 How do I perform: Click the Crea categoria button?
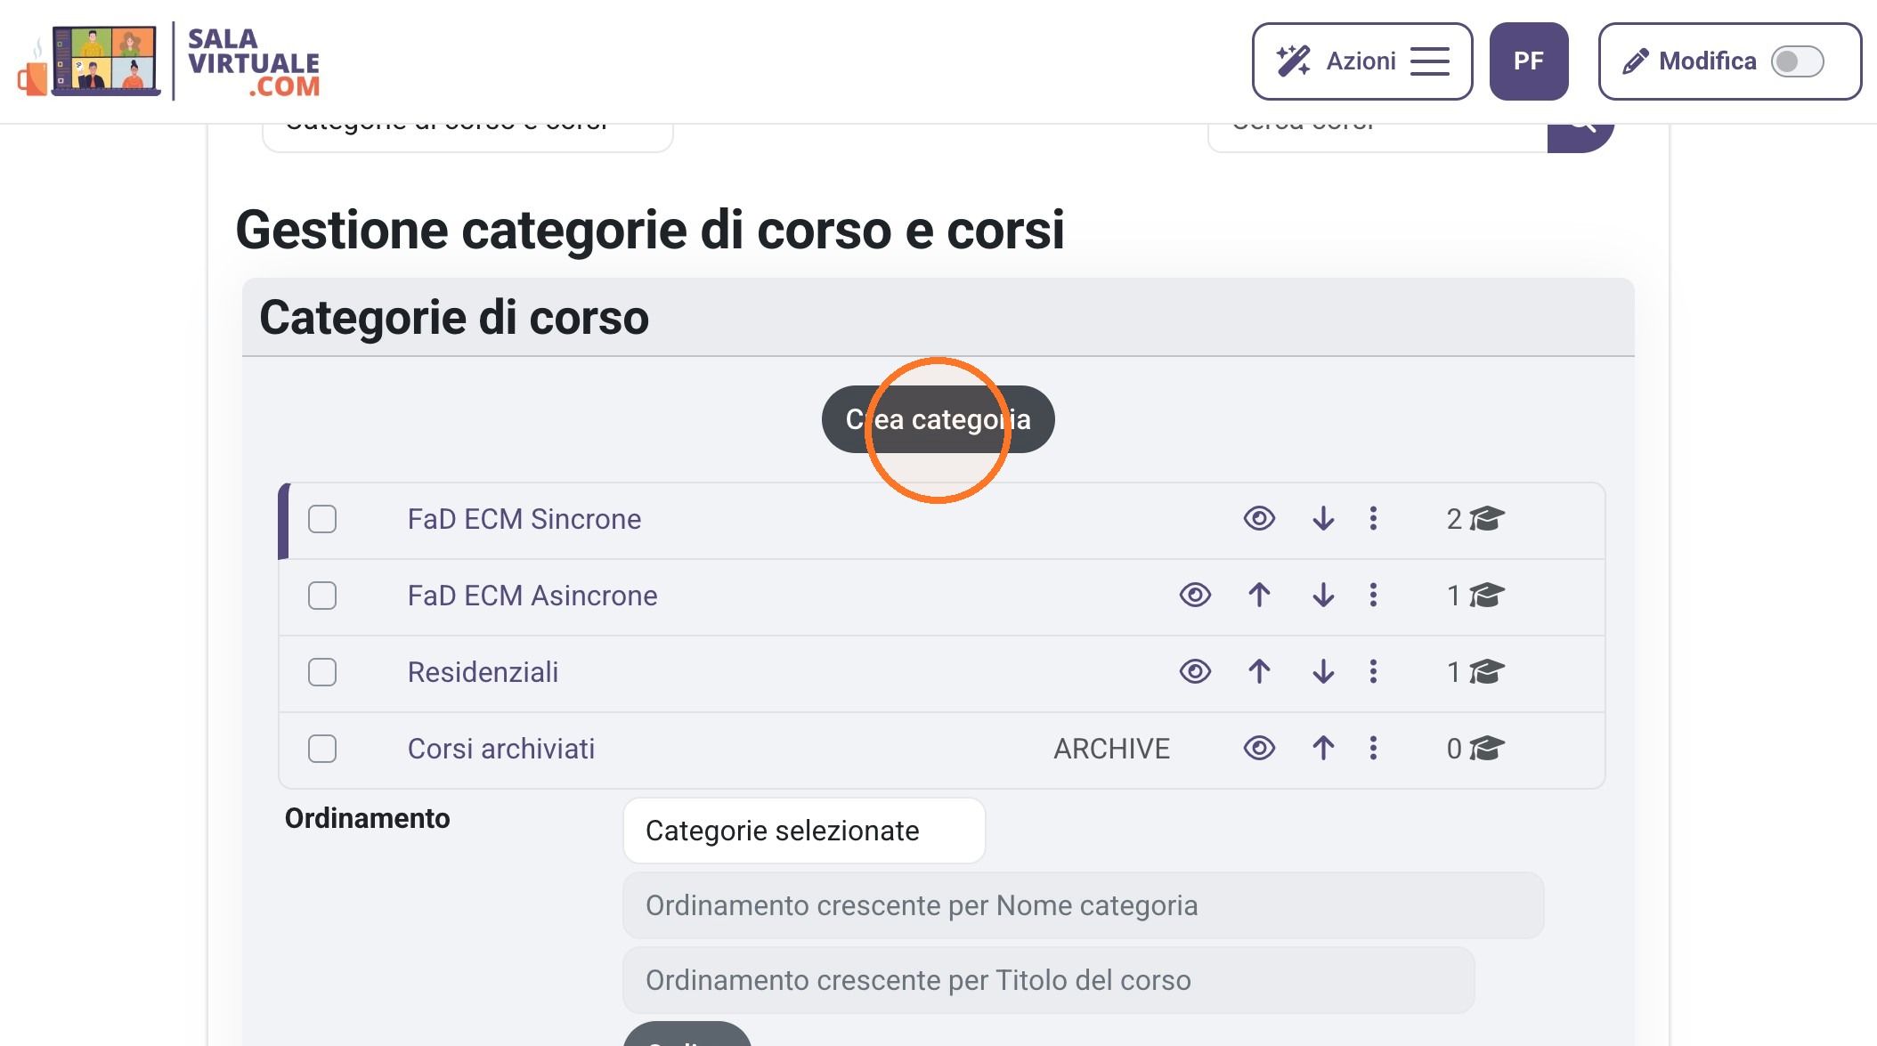click(938, 419)
